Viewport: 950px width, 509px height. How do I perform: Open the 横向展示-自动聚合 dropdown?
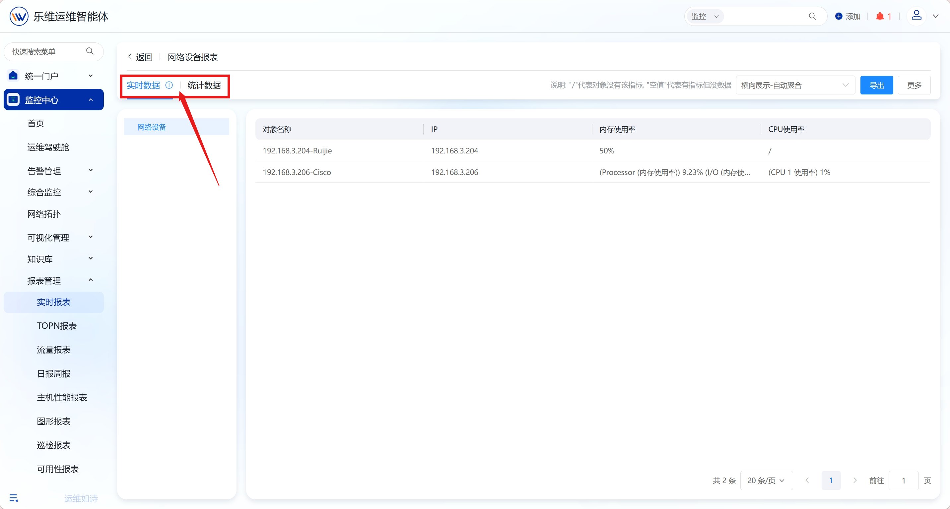pos(795,85)
